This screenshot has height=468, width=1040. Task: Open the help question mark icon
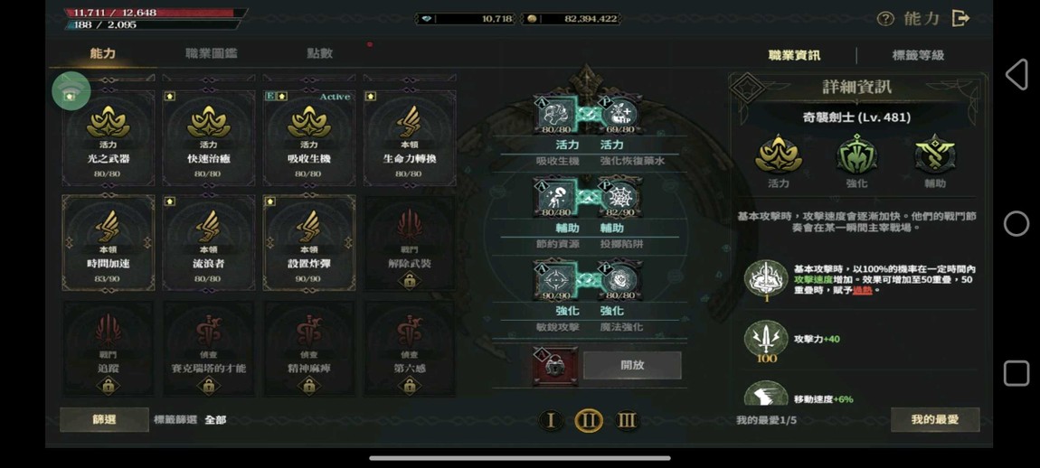click(x=885, y=19)
